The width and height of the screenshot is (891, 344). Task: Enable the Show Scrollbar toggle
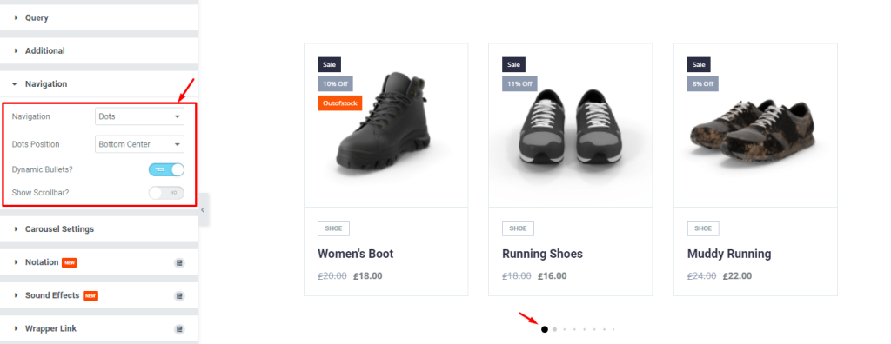(x=166, y=193)
